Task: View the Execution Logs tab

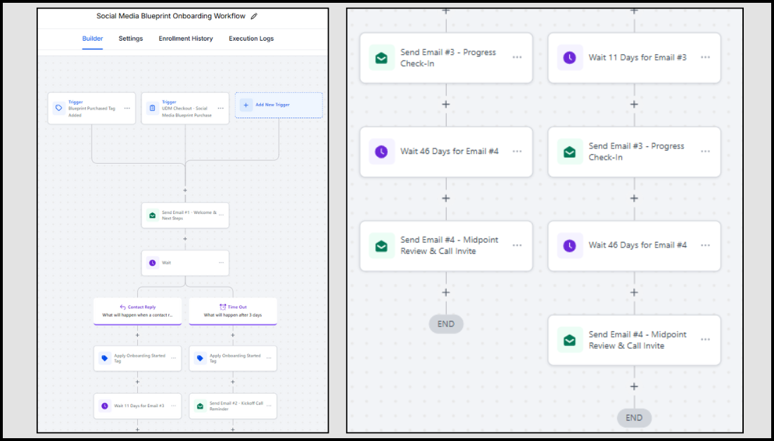Action: point(250,39)
